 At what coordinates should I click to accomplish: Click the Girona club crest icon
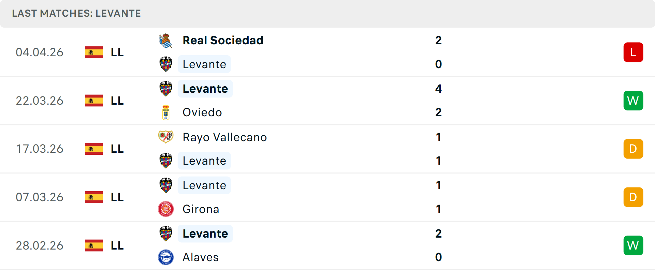click(x=166, y=209)
